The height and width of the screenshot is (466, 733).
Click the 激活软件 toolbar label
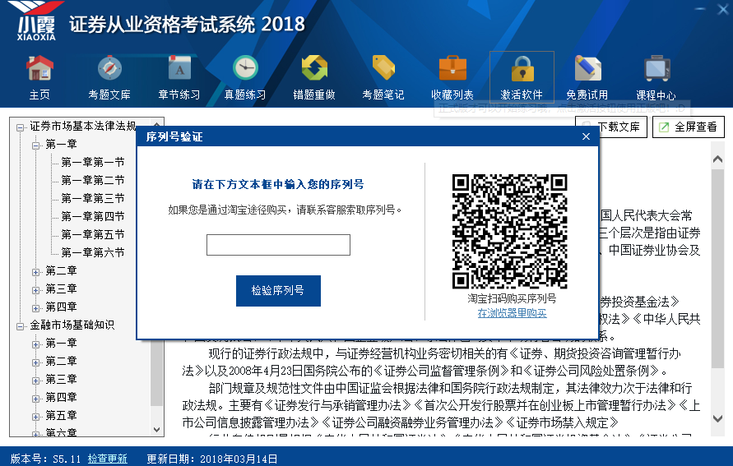[x=522, y=95]
